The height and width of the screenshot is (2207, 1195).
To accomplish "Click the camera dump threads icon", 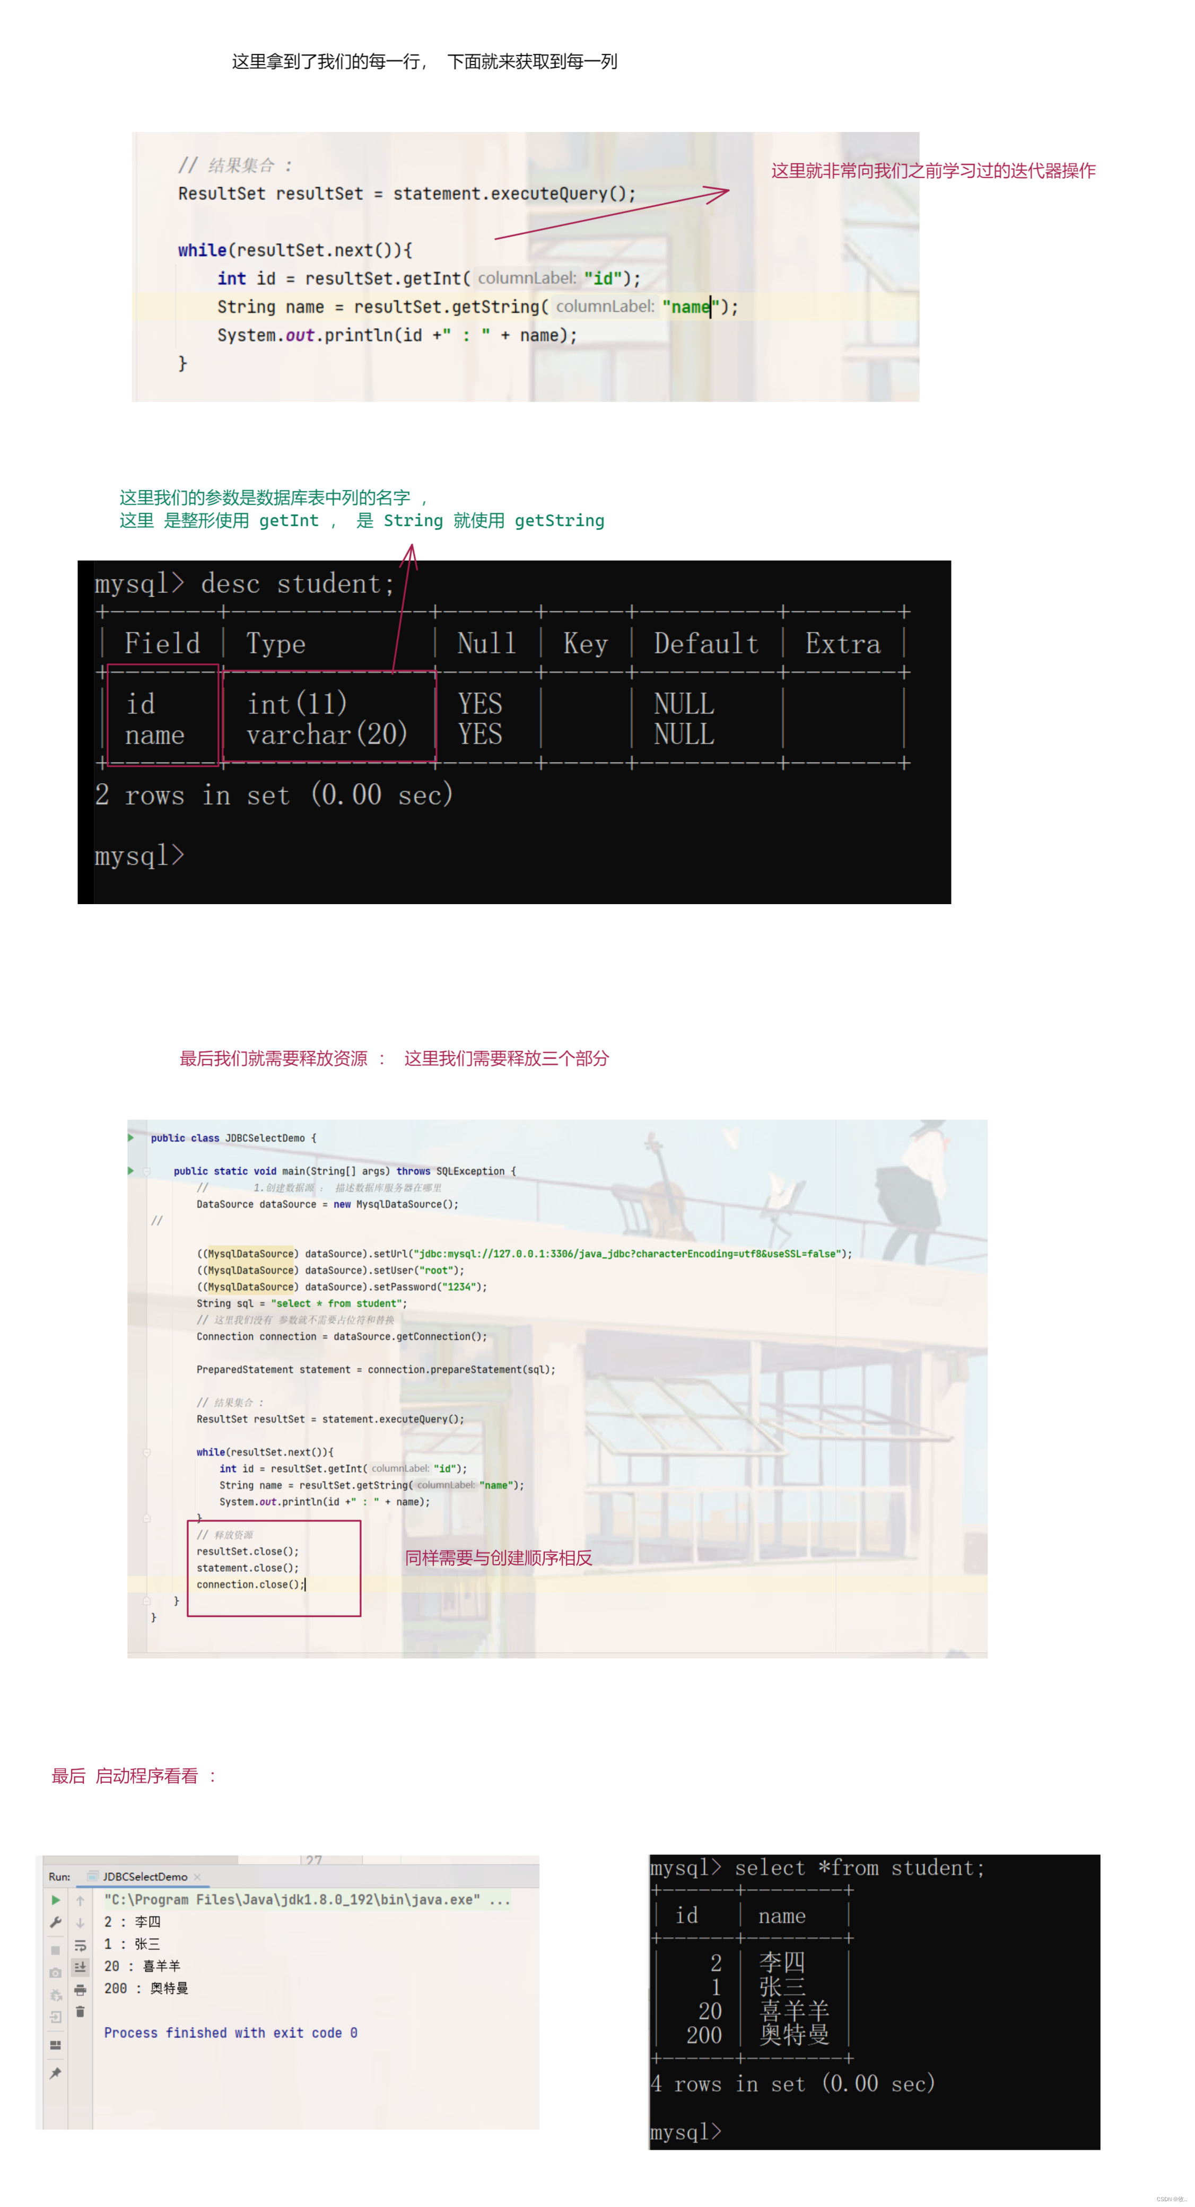I will click(x=56, y=1972).
